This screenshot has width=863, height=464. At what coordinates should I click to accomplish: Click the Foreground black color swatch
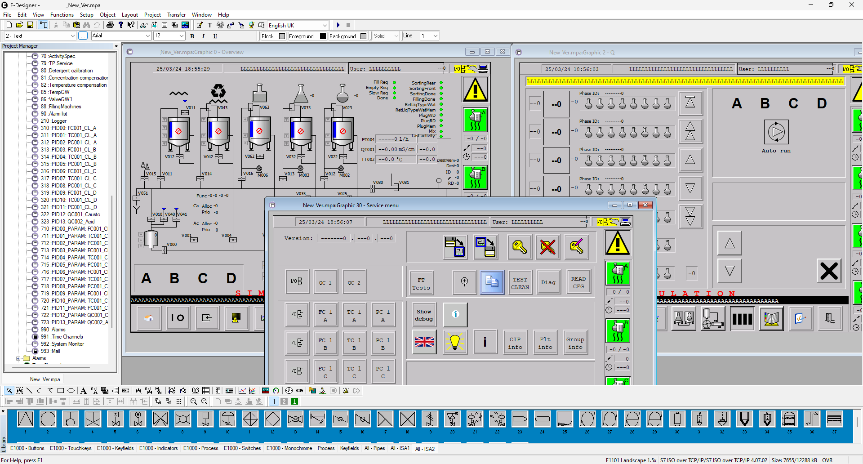tap(323, 36)
